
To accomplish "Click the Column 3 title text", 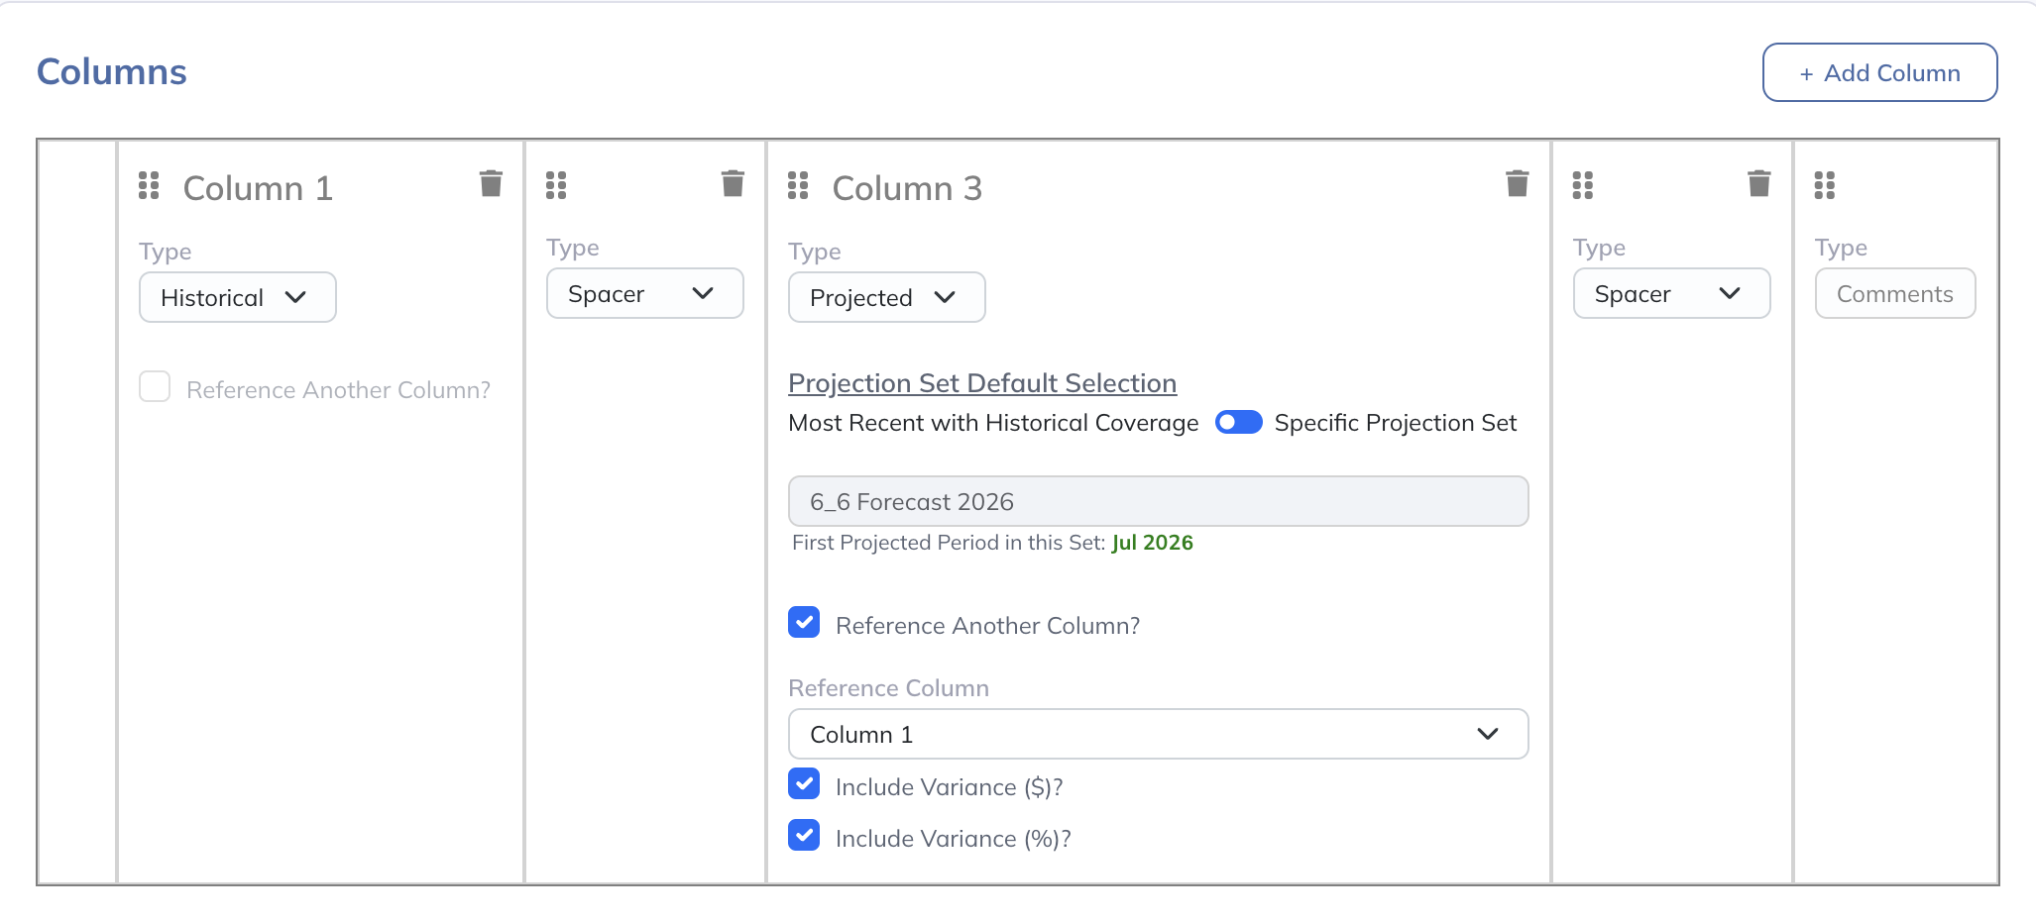I will click(907, 188).
